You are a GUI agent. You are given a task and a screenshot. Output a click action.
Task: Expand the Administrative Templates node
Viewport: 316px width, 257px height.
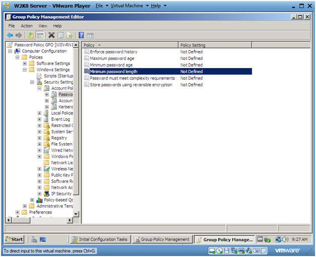pyautogui.click(x=25, y=206)
